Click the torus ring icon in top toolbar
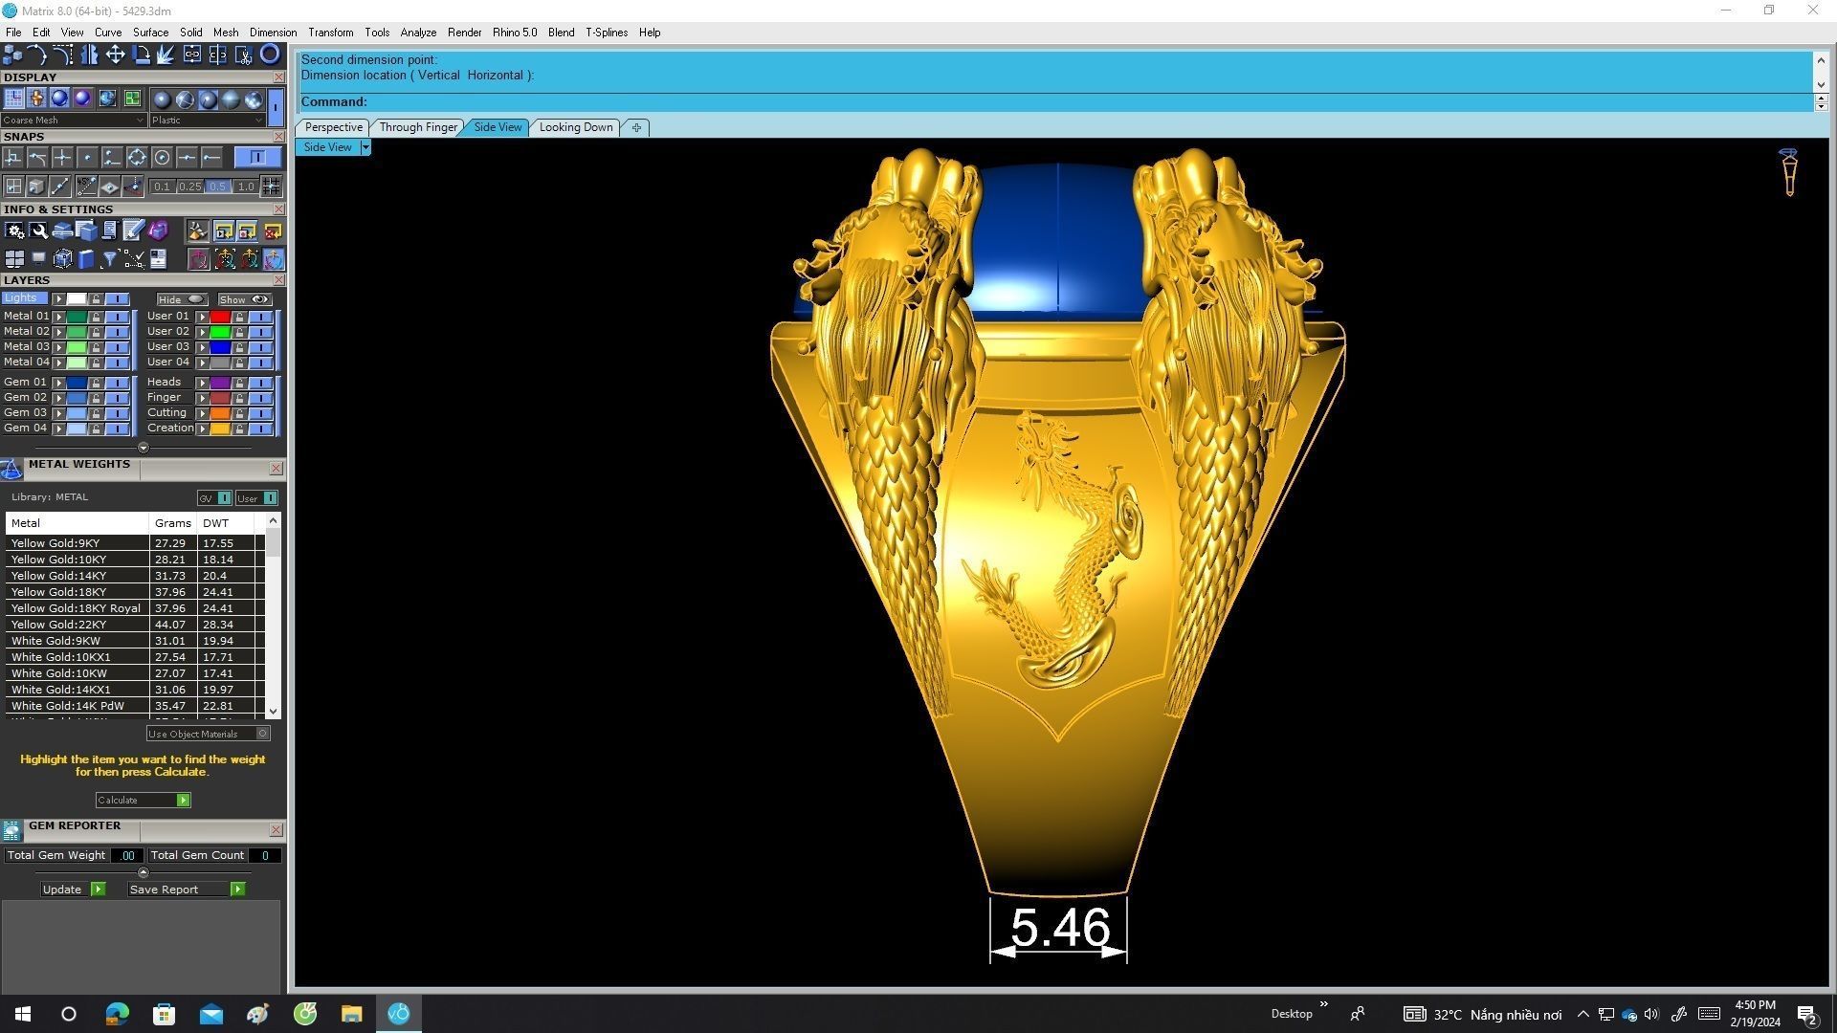Screen dimensions: 1837x1033 coord(270,55)
